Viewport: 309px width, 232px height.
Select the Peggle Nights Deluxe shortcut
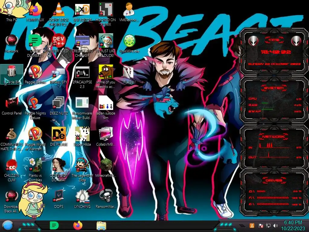pyautogui.click(x=35, y=108)
